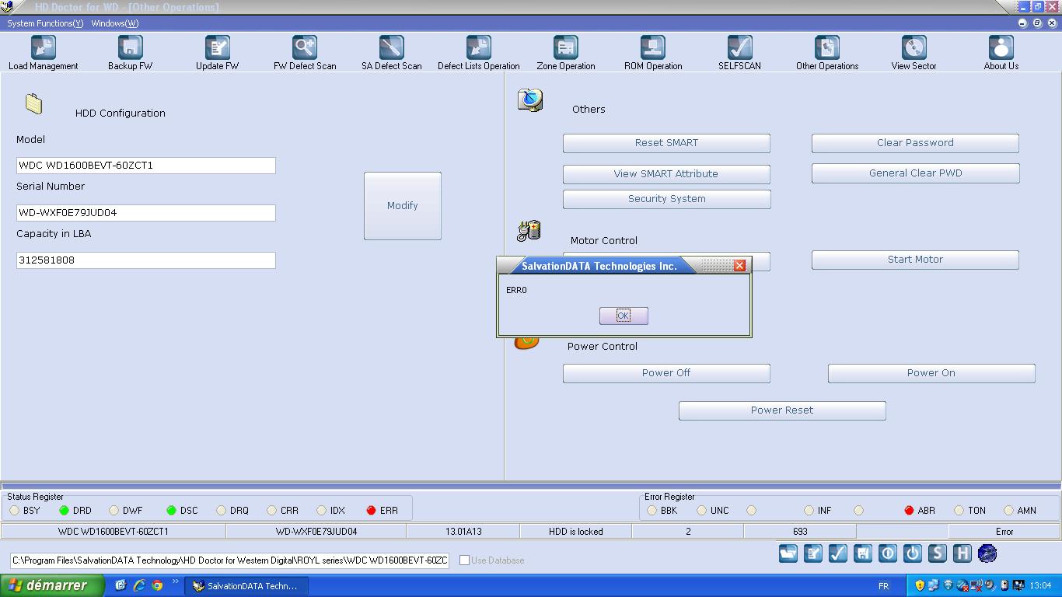Focus the Model input field
The width and height of the screenshot is (1062, 597).
146,166
